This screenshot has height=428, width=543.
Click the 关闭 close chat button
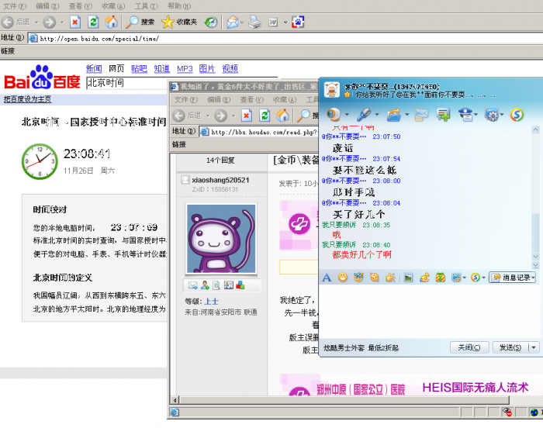(x=469, y=347)
